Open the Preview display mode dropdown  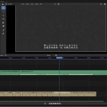[x=13, y=4]
